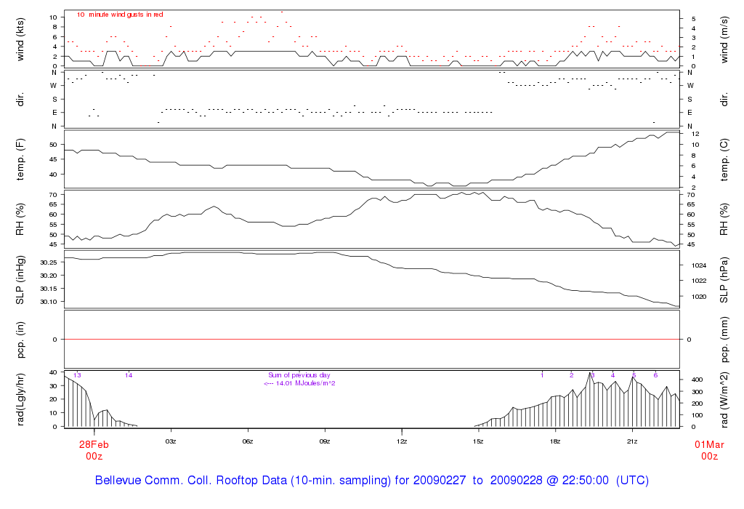Select the '12z' time tick label
The image size is (744, 509).
coord(401,441)
